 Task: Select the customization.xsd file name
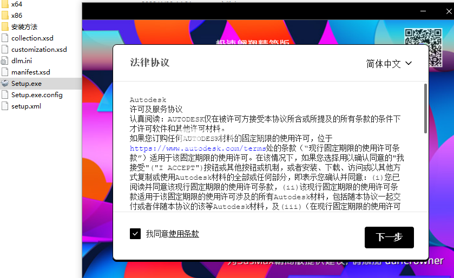click(39, 50)
